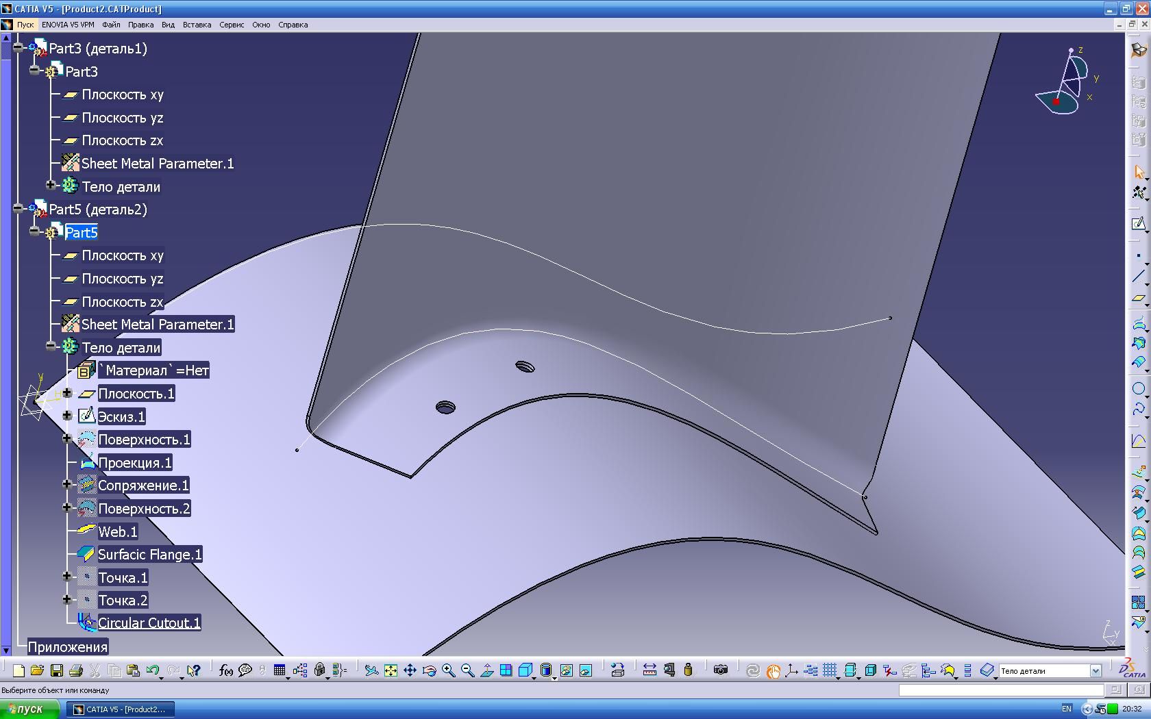This screenshot has width=1151, height=719.
Task: Click the Windows пуск Start button
Action: pyautogui.click(x=27, y=709)
